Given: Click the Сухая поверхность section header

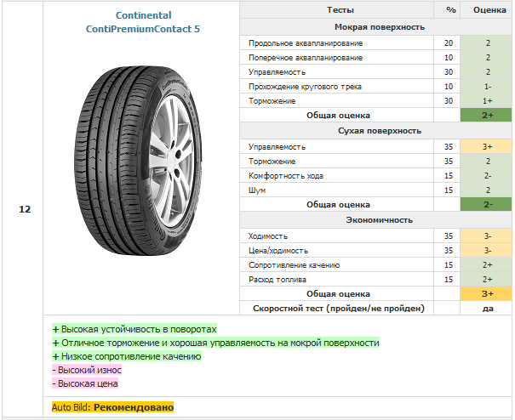Looking at the screenshot, I should (380, 131).
